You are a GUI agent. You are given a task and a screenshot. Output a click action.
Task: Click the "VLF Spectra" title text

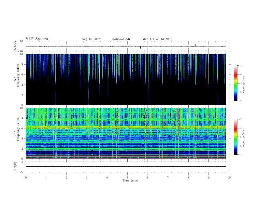[x=37, y=39]
